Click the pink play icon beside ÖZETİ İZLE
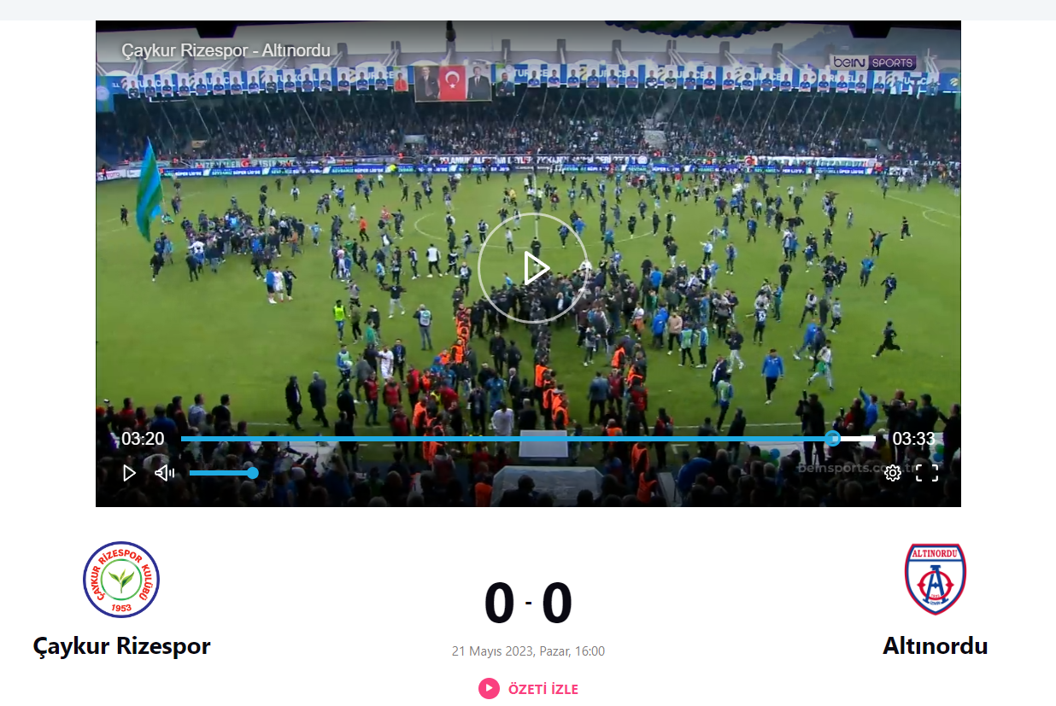The image size is (1056, 706). [489, 688]
